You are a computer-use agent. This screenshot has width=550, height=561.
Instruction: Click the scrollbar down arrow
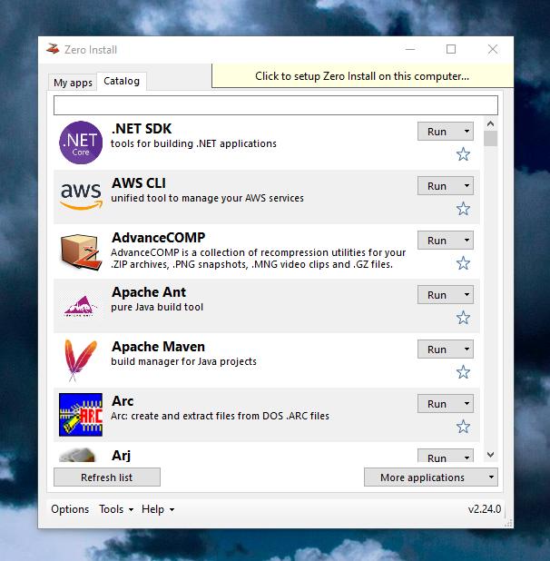click(x=491, y=455)
